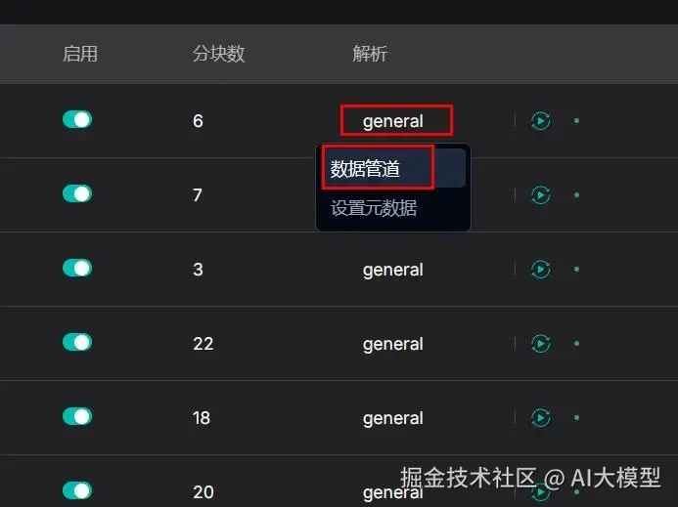Turn off the switch in the 7-chunk row
678x507 pixels.
click(77, 193)
